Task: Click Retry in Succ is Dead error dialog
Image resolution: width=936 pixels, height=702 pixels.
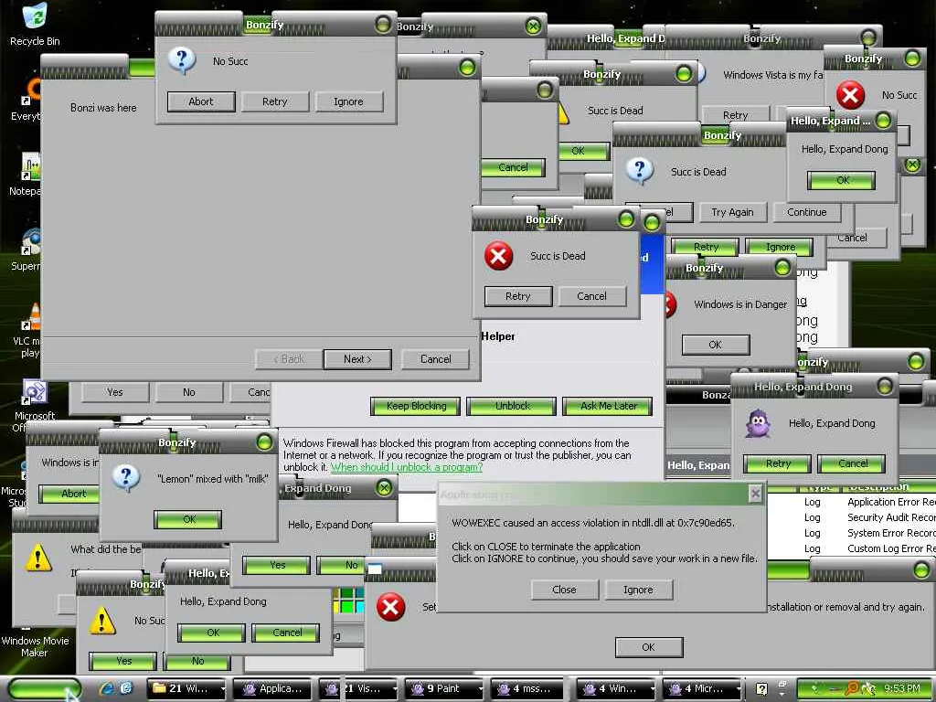Action: (x=518, y=296)
